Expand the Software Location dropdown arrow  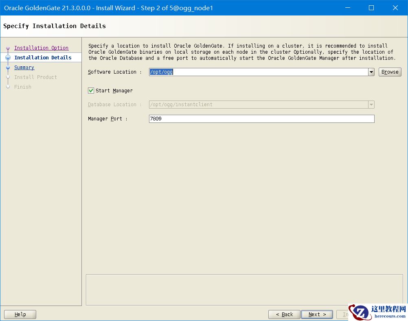pos(371,72)
